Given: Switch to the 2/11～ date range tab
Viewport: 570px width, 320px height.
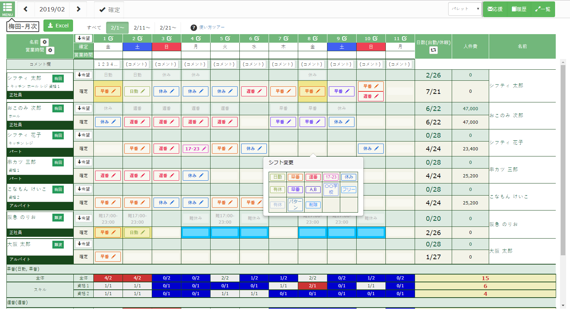Looking at the screenshot, I should pyautogui.click(x=142, y=28).
